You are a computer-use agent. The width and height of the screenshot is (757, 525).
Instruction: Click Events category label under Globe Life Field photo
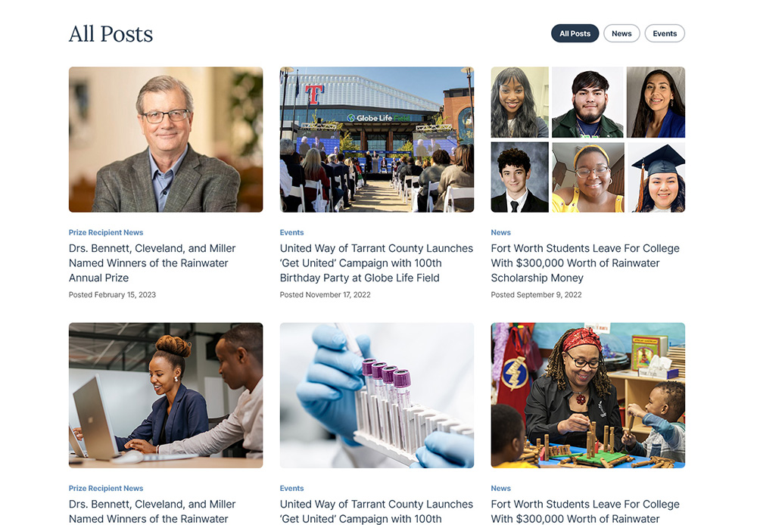(291, 232)
